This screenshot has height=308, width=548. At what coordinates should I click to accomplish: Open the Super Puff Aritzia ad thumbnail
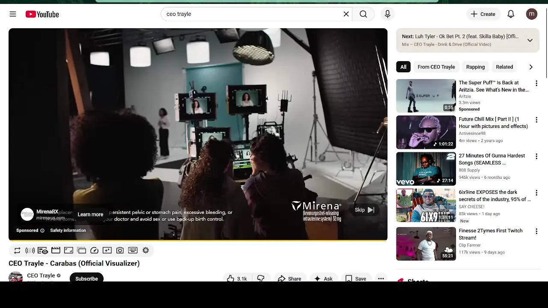point(426,96)
